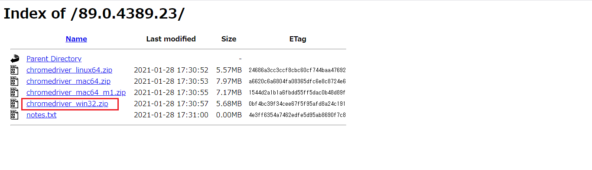The image size is (592, 170).
Task: Click the Index of /89.0.4389.23/ heading
Action: pyautogui.click(x=94, y=13)
